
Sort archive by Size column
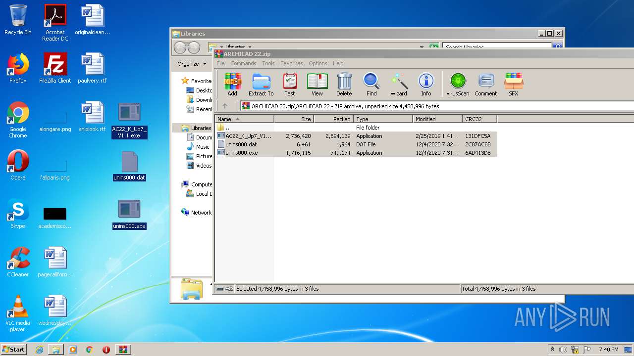(294, 119)
